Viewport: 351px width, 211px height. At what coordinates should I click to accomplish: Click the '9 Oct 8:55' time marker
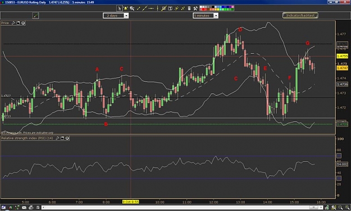point(131,202)
